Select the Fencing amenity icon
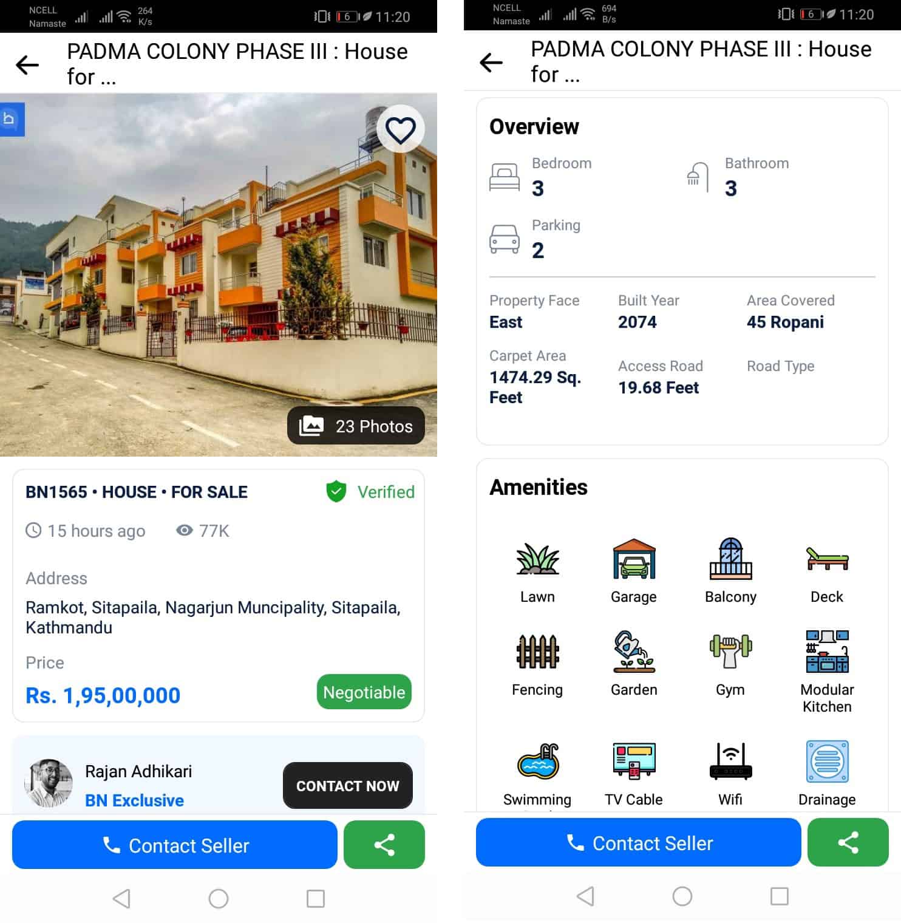 tap(537, 651)
